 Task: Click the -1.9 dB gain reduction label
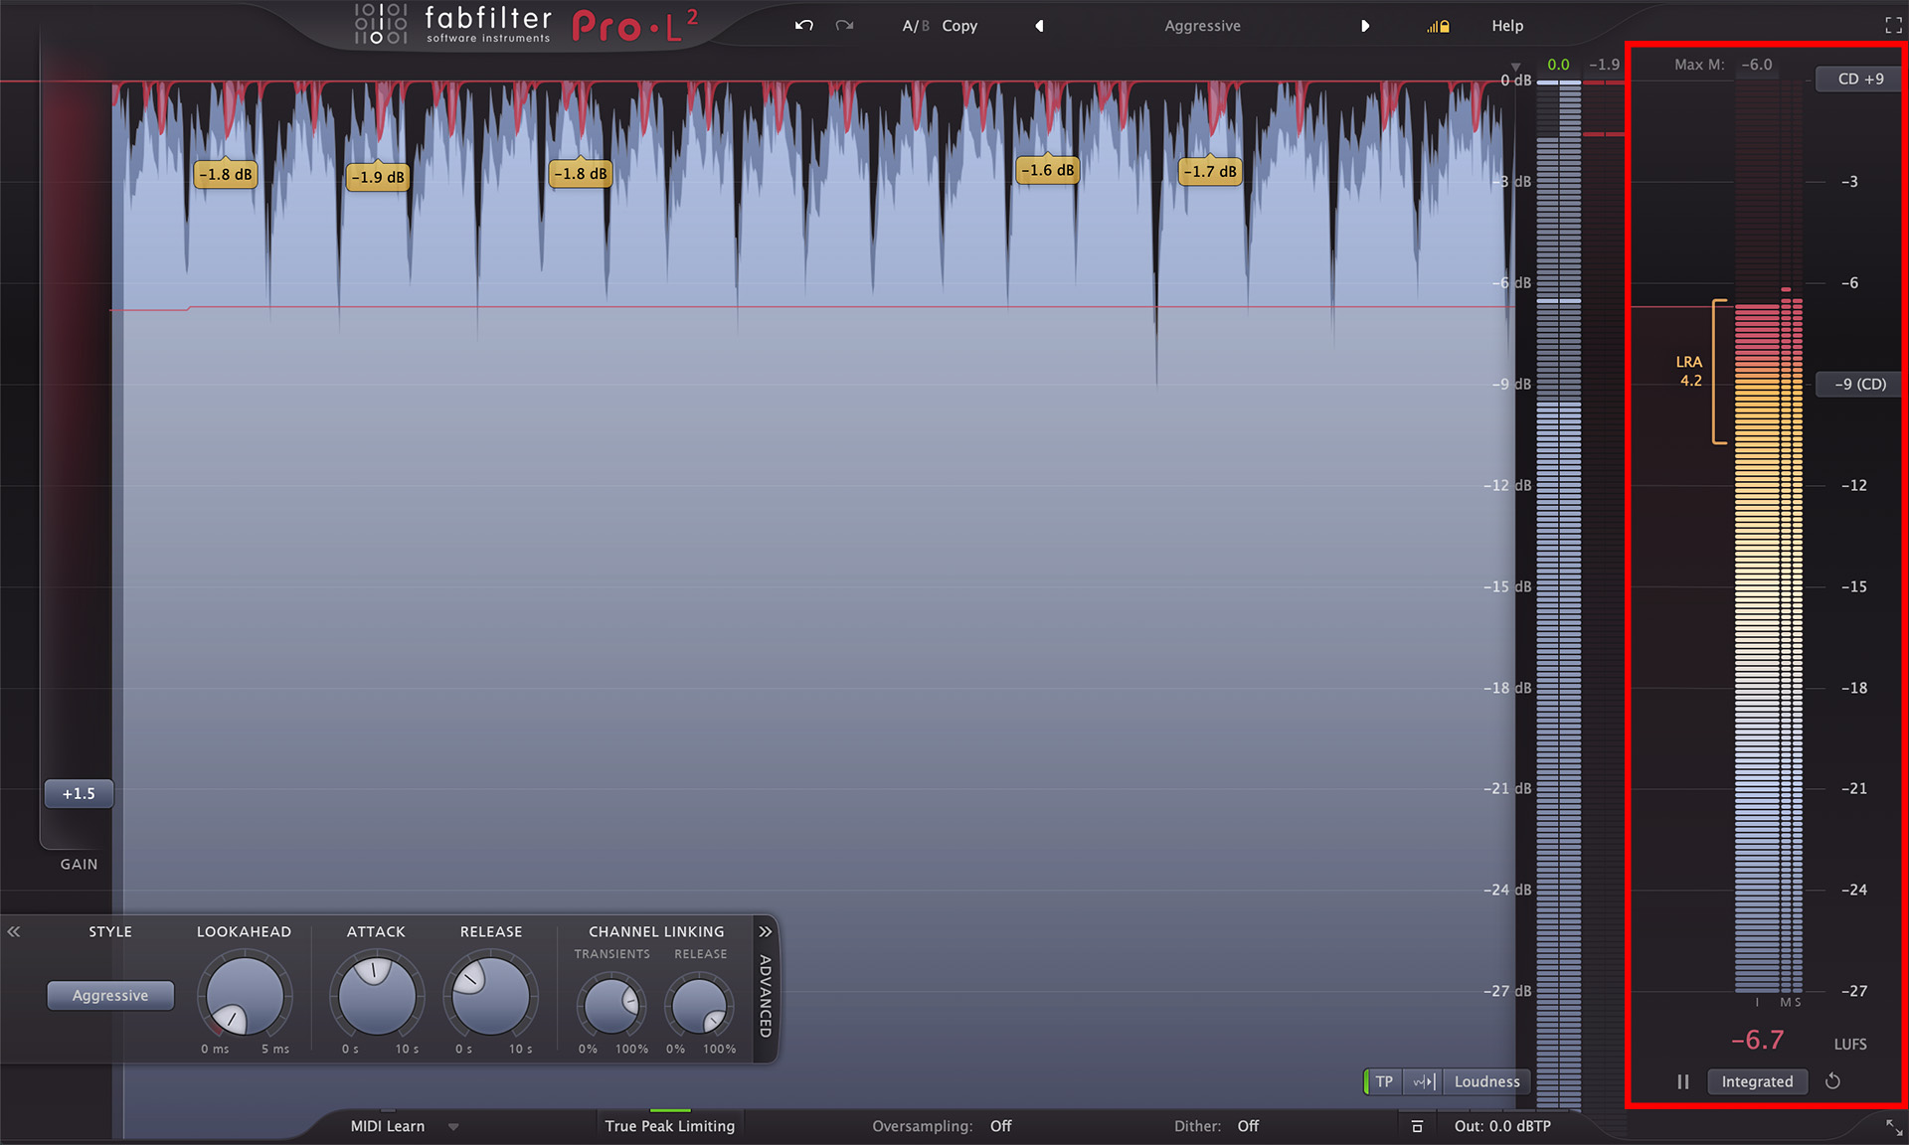pos(378,177)
